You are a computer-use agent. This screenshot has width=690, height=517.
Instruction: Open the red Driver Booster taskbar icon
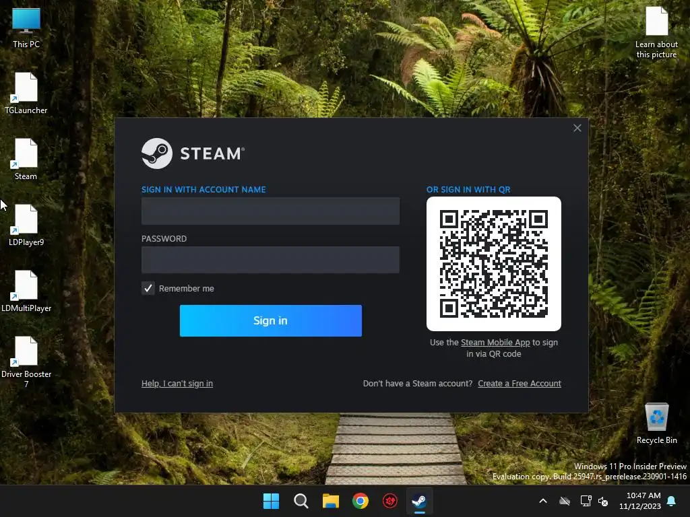390,501
